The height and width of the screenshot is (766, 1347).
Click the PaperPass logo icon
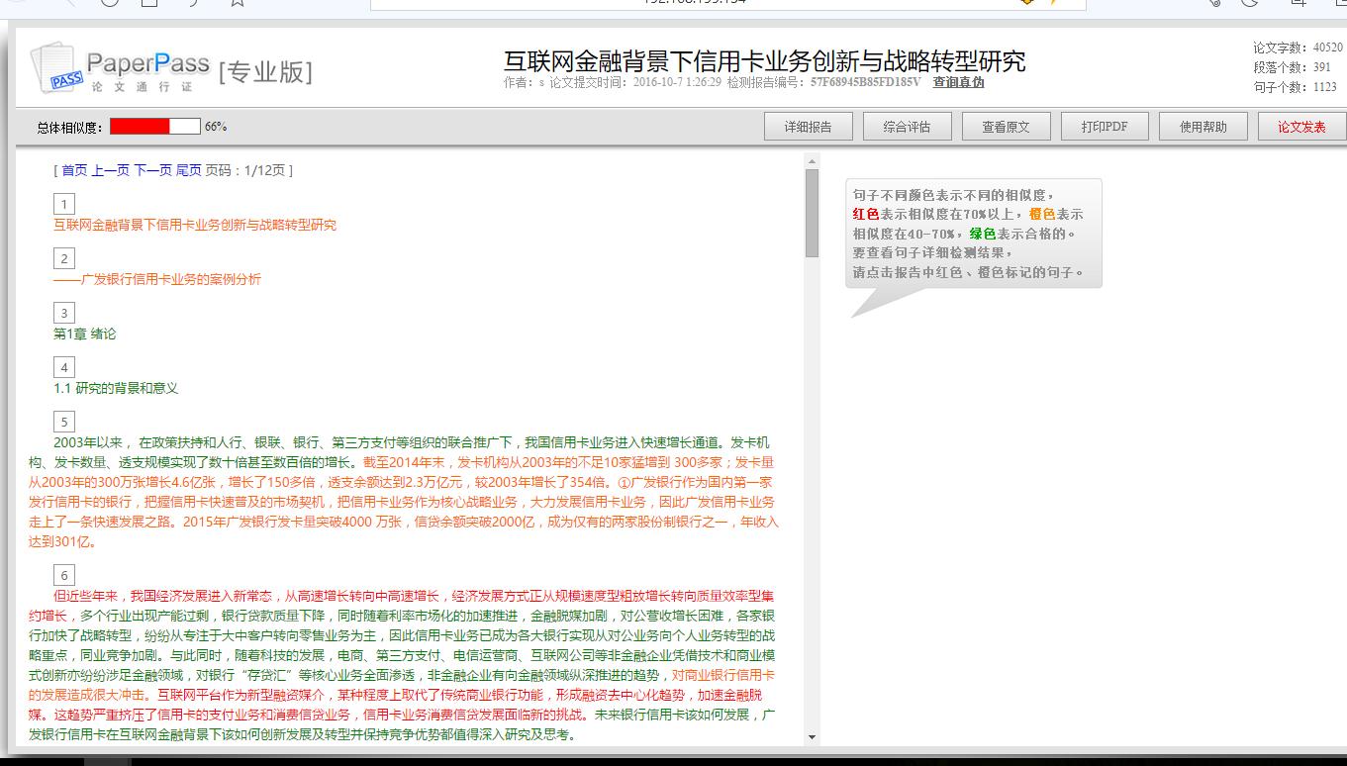(x=55, y=69)
